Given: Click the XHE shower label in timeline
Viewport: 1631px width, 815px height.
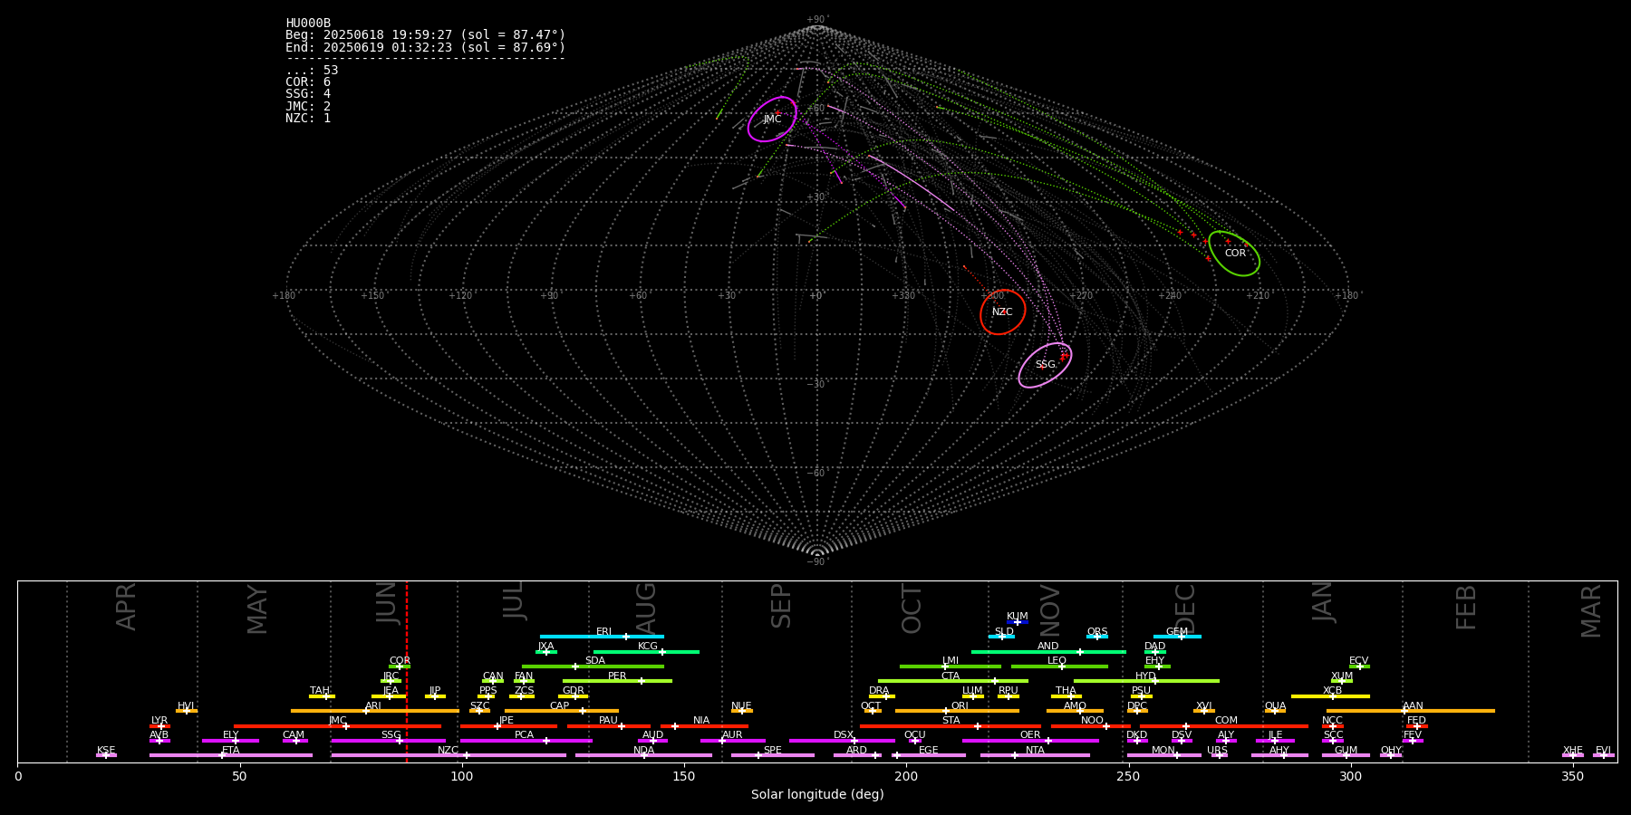Looking at the screenshot, I should pyautogui.click(x=1573, y=751).
